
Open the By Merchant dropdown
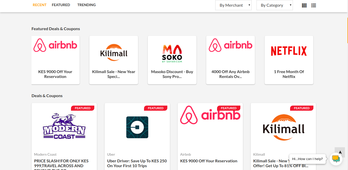click(x=233, y=5)
